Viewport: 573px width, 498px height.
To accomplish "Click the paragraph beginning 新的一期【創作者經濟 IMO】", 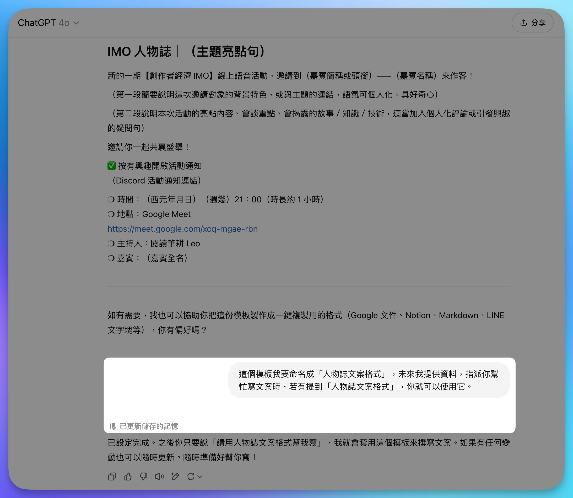I will point(291,75).
